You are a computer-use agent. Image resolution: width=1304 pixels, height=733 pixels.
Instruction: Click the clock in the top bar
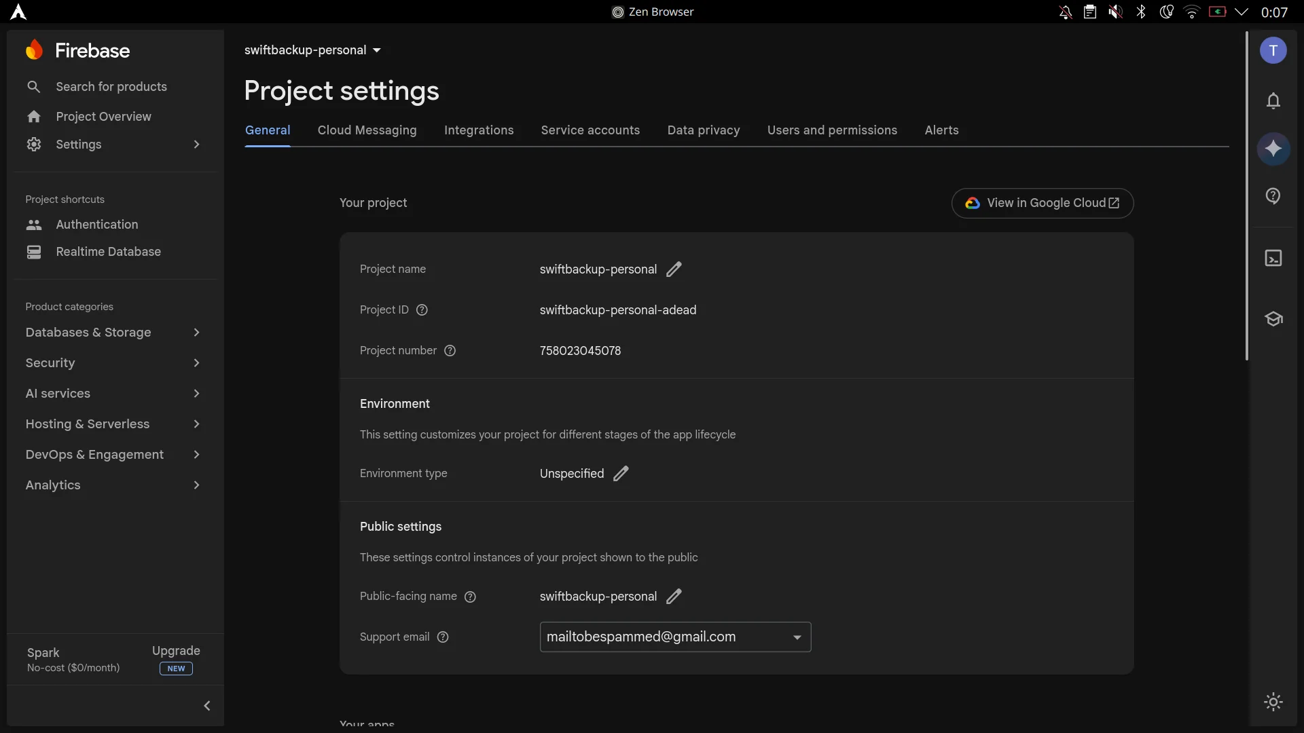point(1274,12)
